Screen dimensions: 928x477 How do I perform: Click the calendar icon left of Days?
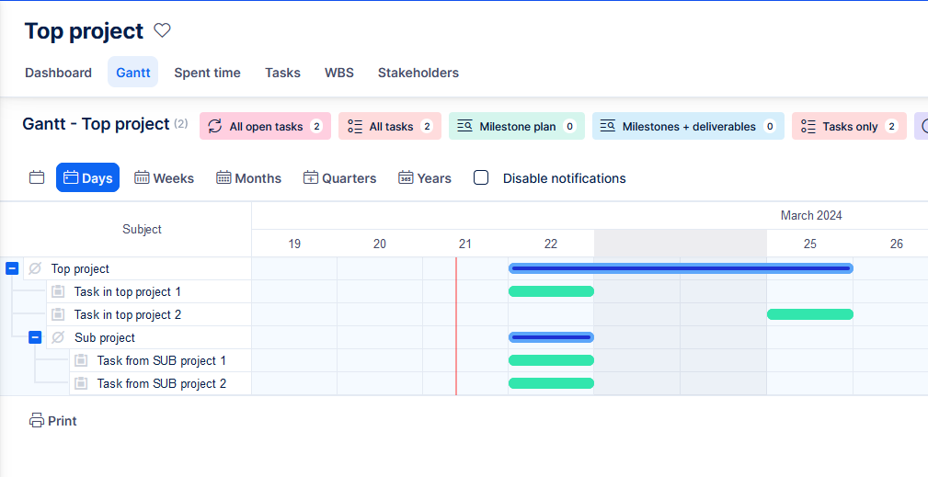point(37,177)
